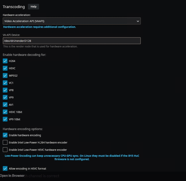Viewport: 186px width, 181px height.
Task: Enable Intel Low-Power HEVC hardware encoder
Action: [5, 150]
